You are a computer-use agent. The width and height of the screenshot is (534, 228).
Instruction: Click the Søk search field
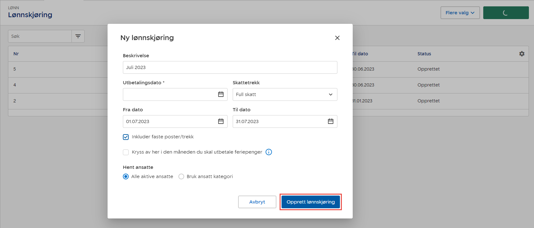tap(40, 36)
